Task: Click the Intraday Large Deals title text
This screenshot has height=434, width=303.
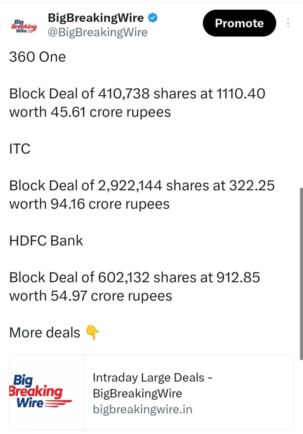Action: (x=153, y=385)
